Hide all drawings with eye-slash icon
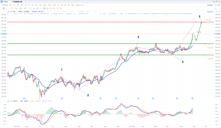The width and height of the screenshot is (221, 128). click(51, 8)
